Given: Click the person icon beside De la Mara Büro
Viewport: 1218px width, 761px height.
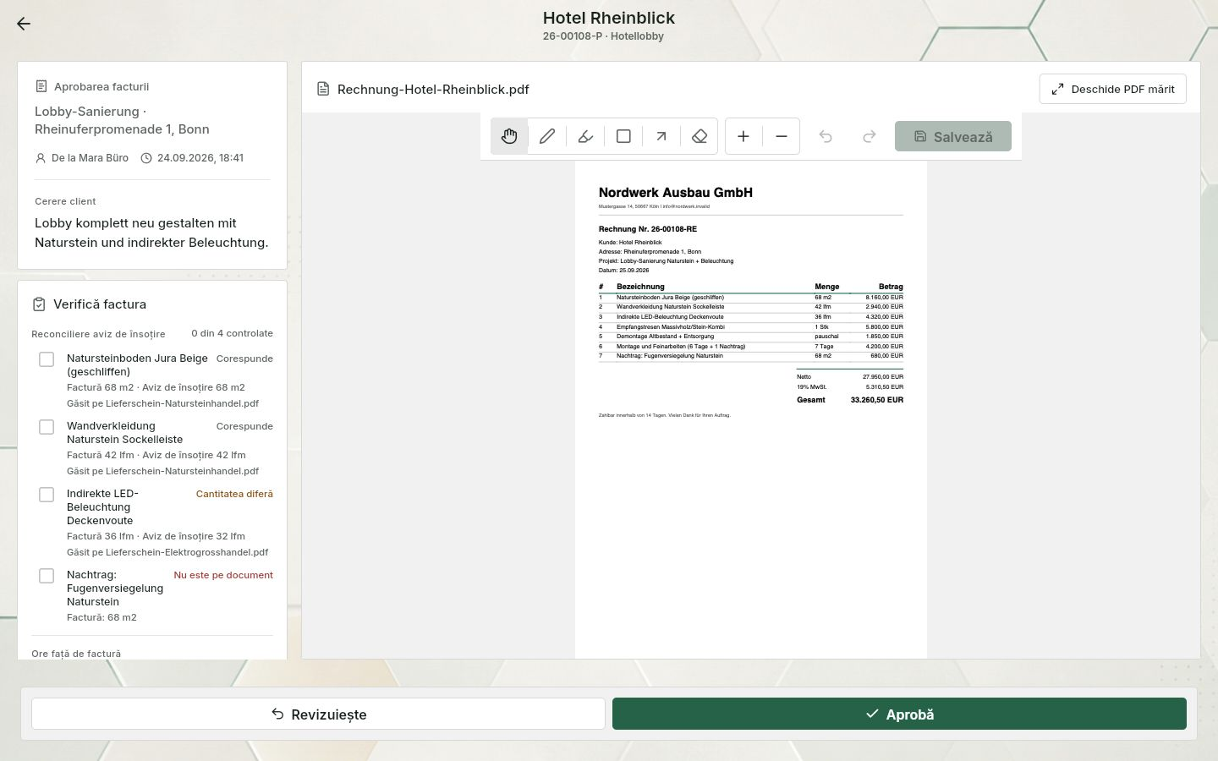Looking at the screenshot, I should [40, 158].
